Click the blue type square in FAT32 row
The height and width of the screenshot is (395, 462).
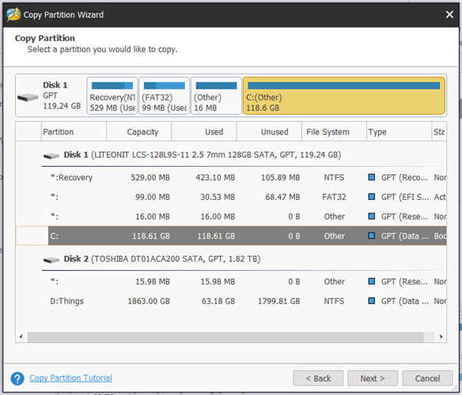(372, 197)
